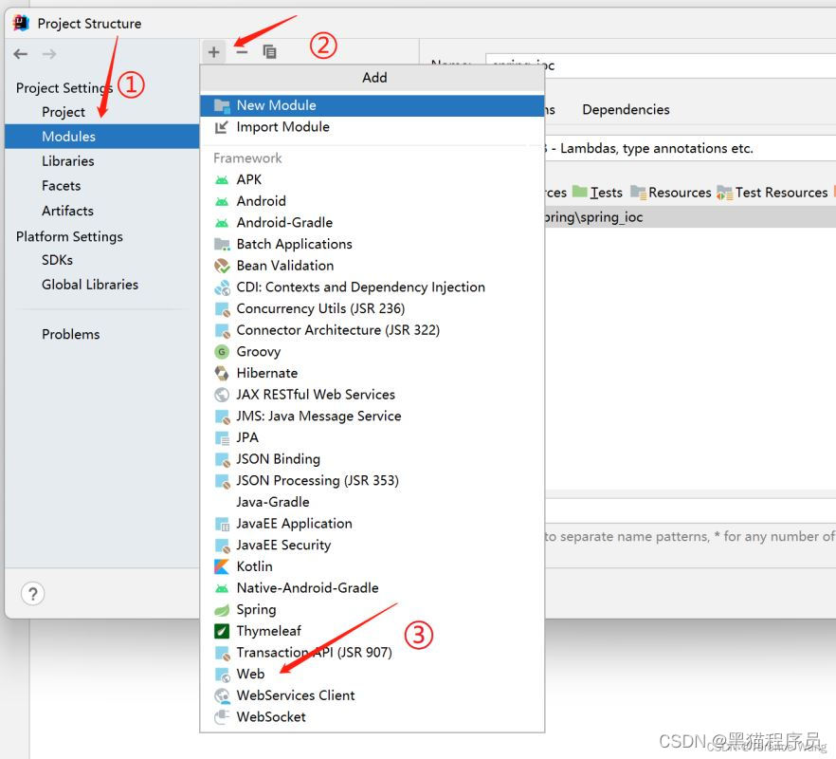Go forward with the right arrow
This screenshot has height=759, width=836.
pos(49,54)
